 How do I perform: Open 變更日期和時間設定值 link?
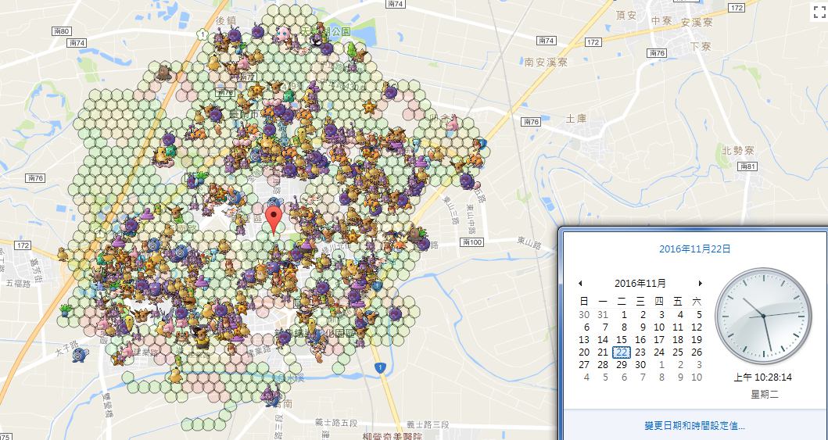695,425
